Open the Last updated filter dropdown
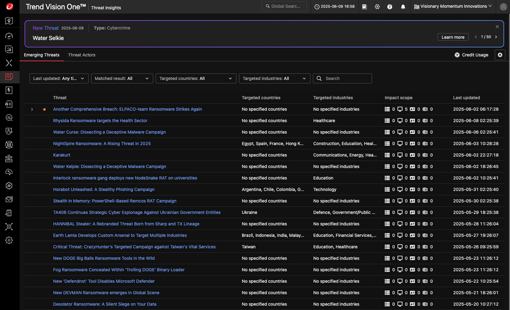 coord(59,79)
